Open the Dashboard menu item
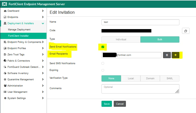This screenshot has height=113, width=196. 23,11
